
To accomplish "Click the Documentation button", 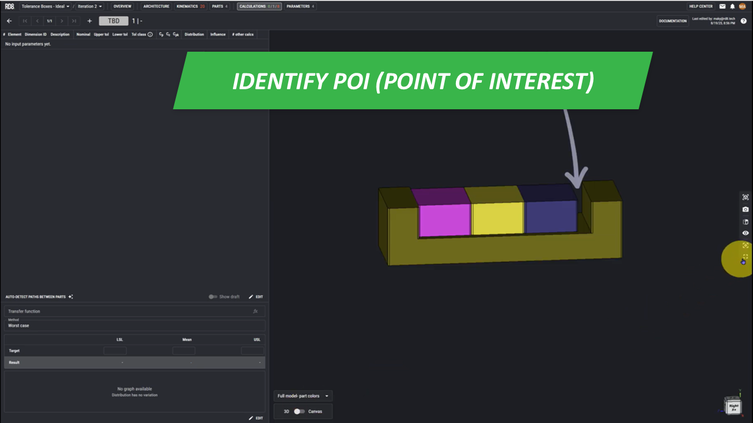I will tap(672, 21).
